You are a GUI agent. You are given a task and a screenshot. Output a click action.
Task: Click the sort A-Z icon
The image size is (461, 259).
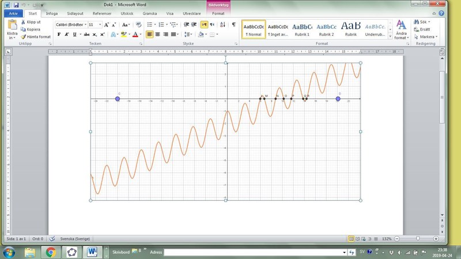coord(222,25)
